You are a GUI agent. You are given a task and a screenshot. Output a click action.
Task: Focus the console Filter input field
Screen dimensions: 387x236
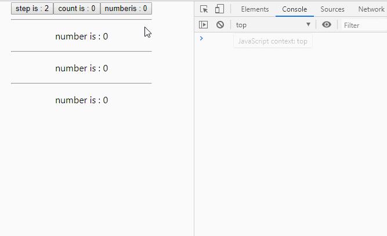[364, 25]
